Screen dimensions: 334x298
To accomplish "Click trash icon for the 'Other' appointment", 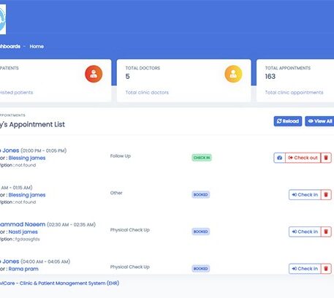I will coord(326,195).
